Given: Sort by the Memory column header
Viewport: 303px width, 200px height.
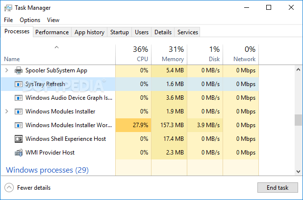Looking at the screenshot, I should click(x=169, y=55).
